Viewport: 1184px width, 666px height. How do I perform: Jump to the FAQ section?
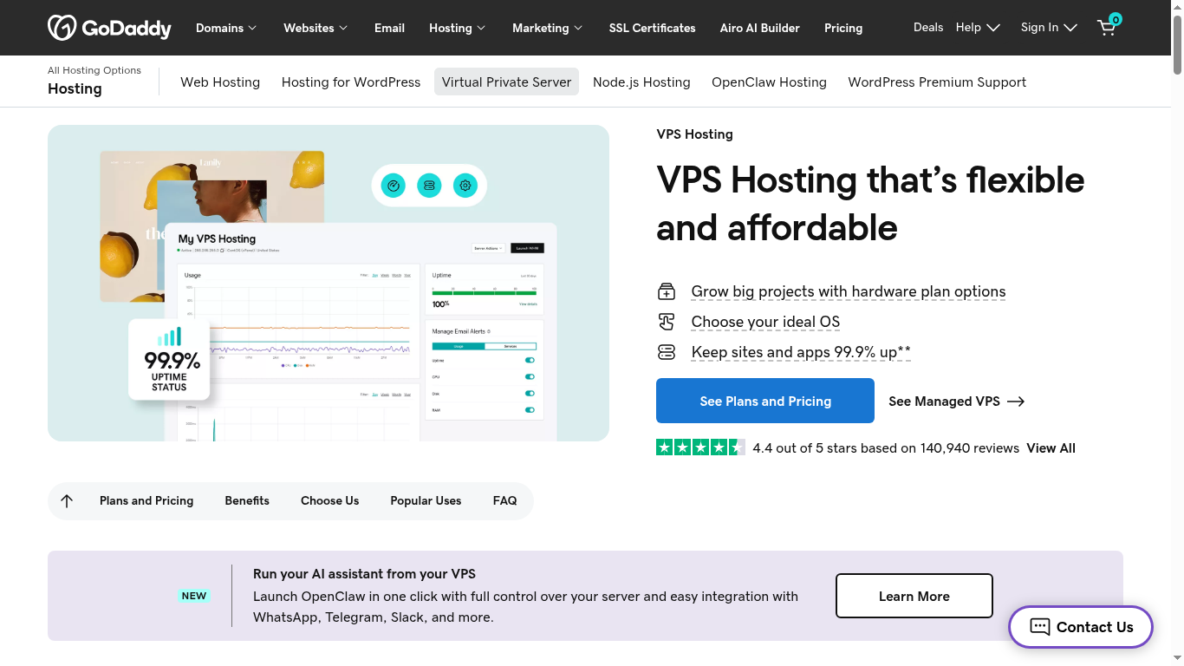click(x=504, y=500)
